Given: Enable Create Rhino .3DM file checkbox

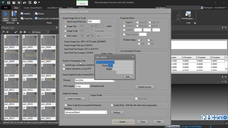Looking at the screenshot, I should [x=112, y=105].
